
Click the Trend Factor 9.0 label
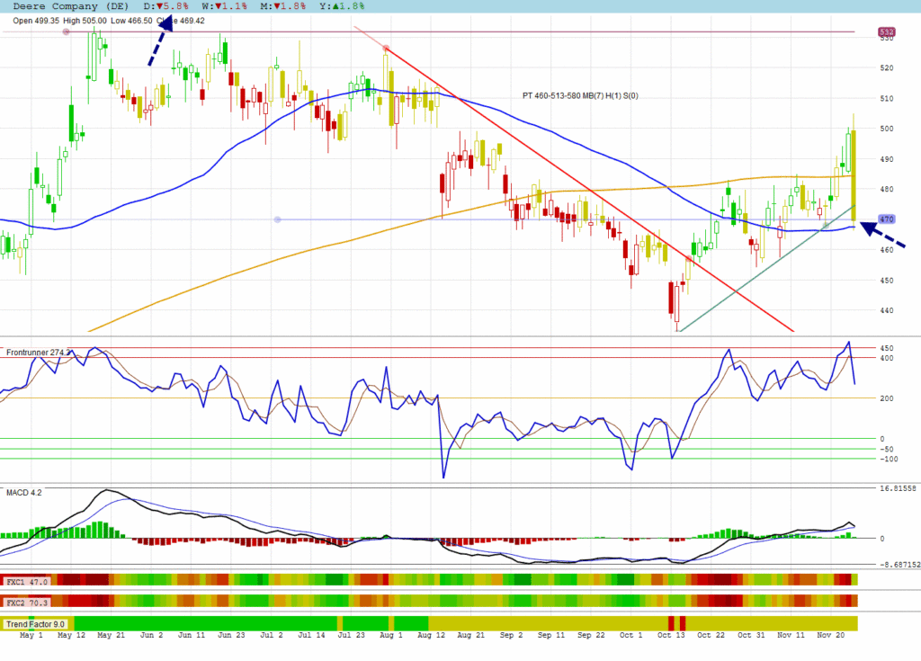36,623
